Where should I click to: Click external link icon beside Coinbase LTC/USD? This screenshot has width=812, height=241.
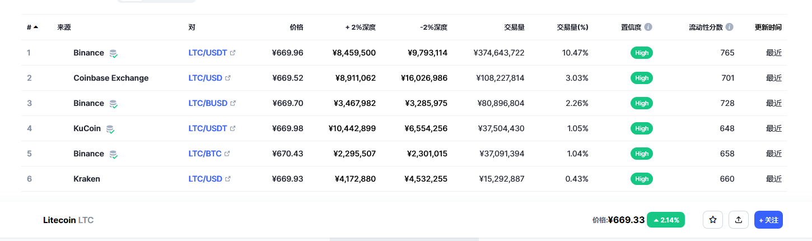click(x=228, y=78)
